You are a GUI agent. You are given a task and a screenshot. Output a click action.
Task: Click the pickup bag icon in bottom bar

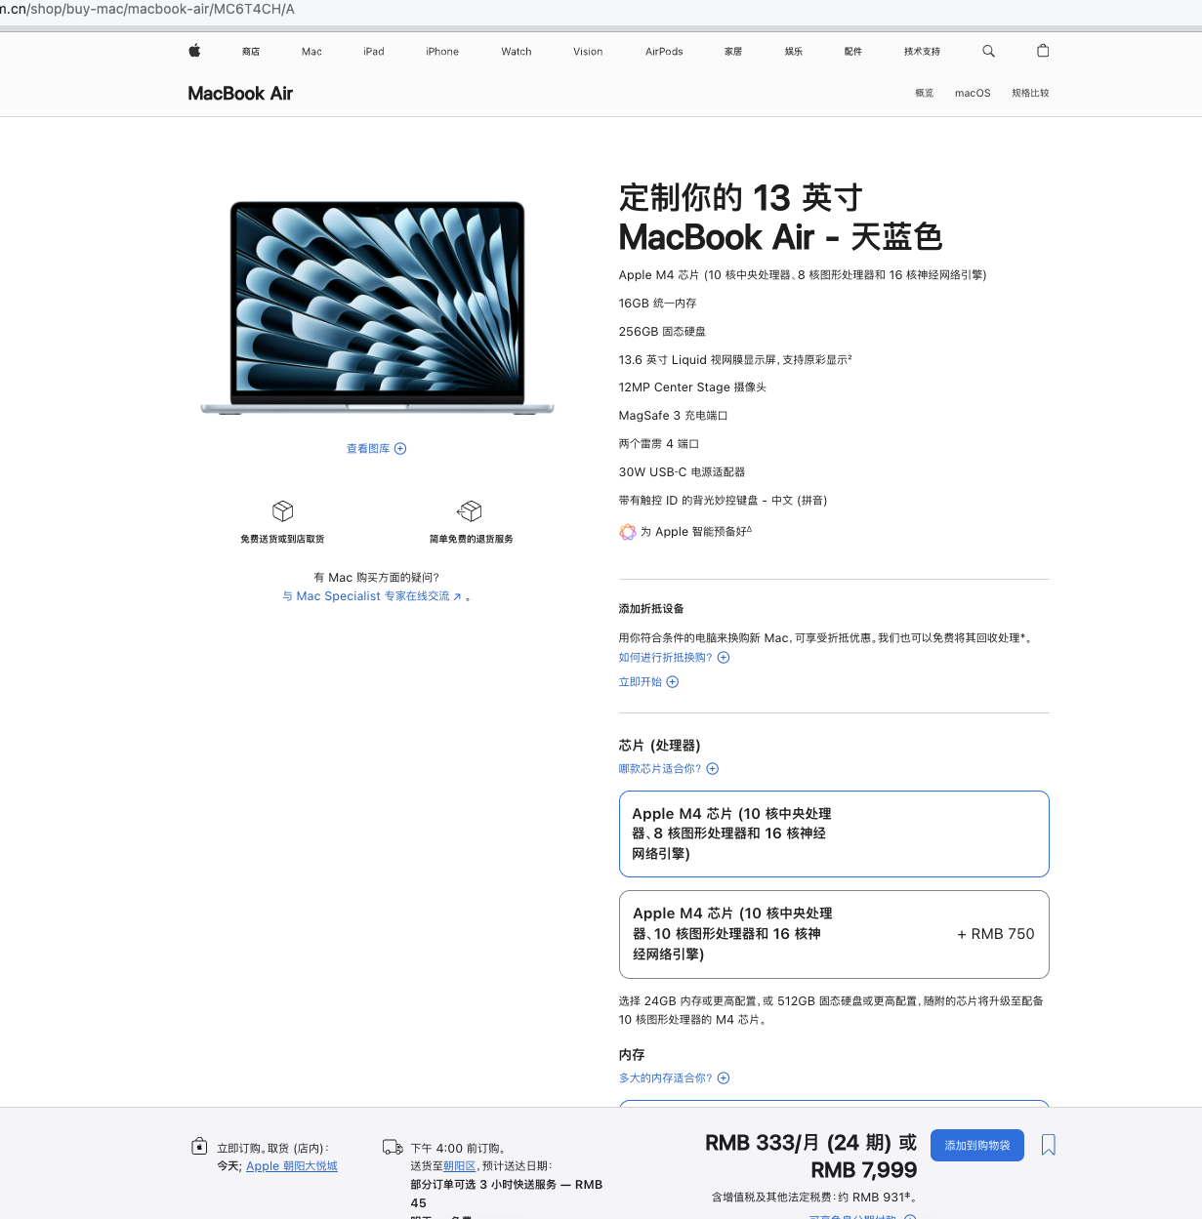pos(199,1146)
